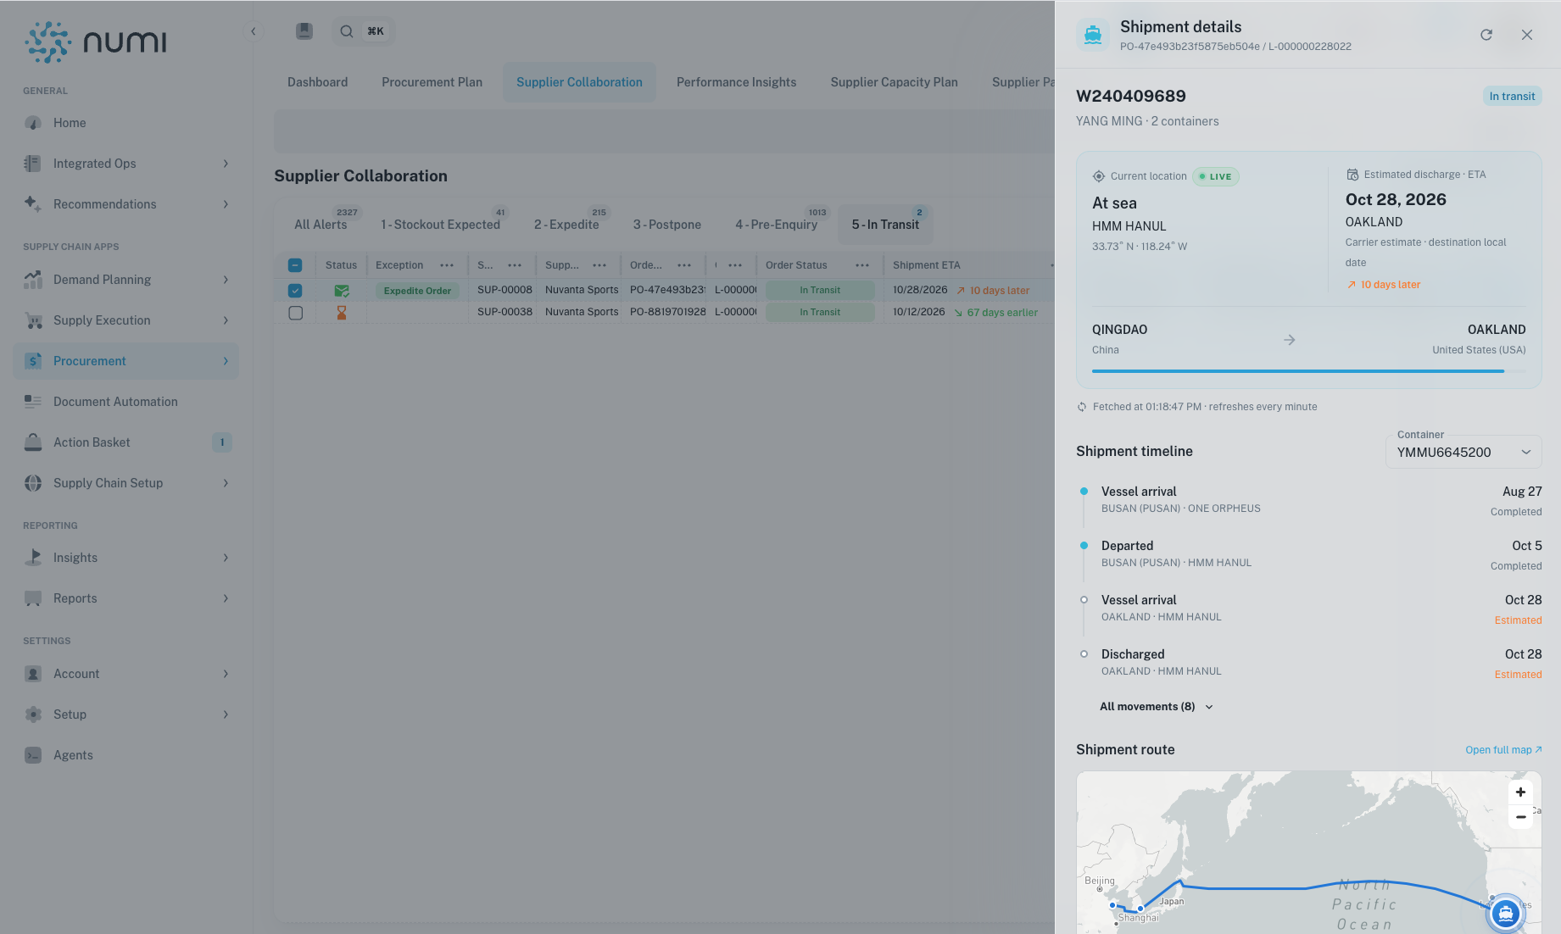Expand Supply Execution submenu
This screenshot has width=1561, height=934.
(125, 320)
